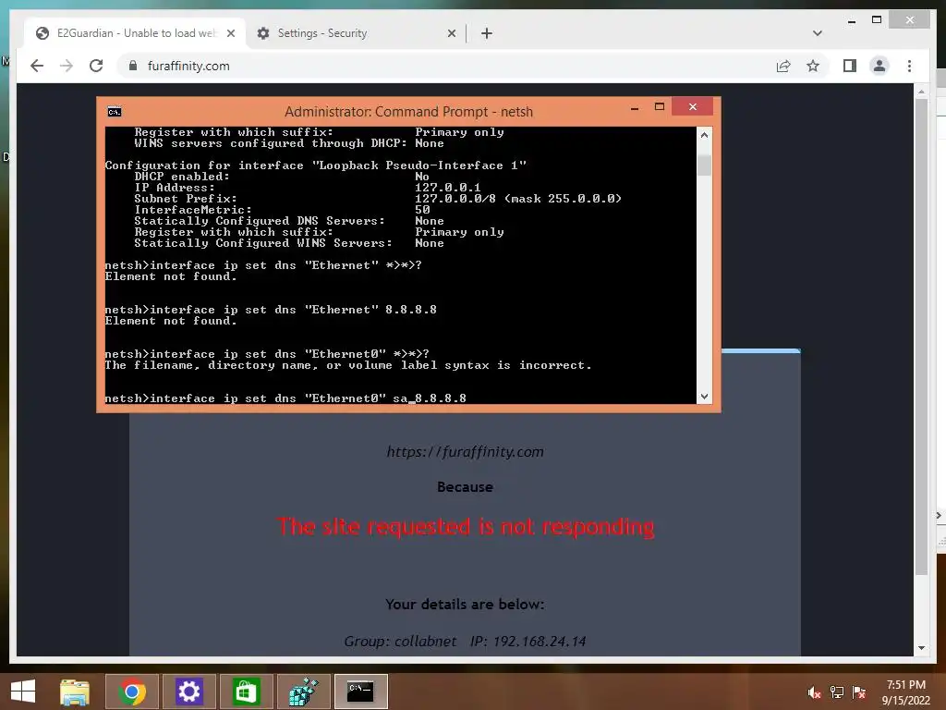View site info via the padlock icon

pyautogui.click(x=133, y=66)
